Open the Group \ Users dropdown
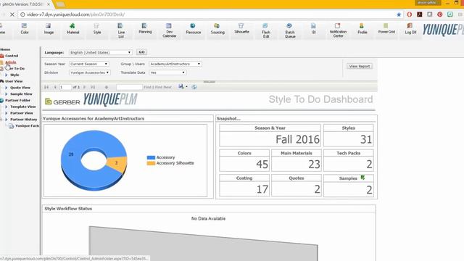The height and width of the screenshot is (261, 464). coord(175,64)
